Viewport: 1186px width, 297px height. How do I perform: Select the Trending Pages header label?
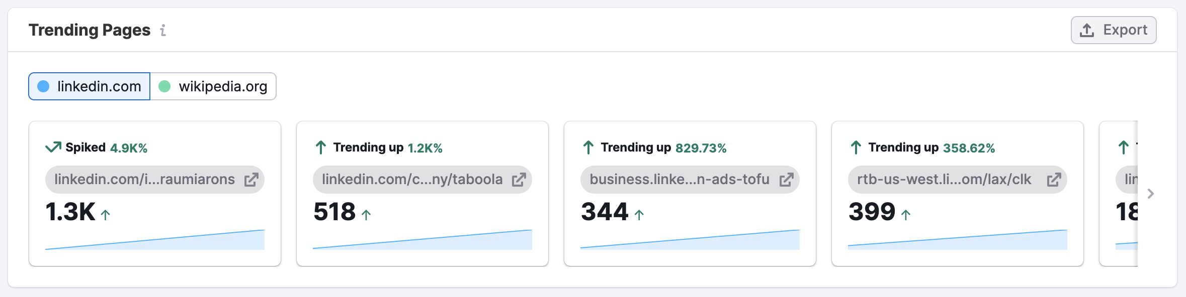click(90, 30)
